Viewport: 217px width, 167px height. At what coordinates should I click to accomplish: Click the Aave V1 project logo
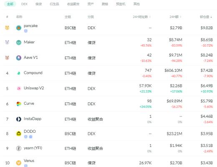[19, 58]
